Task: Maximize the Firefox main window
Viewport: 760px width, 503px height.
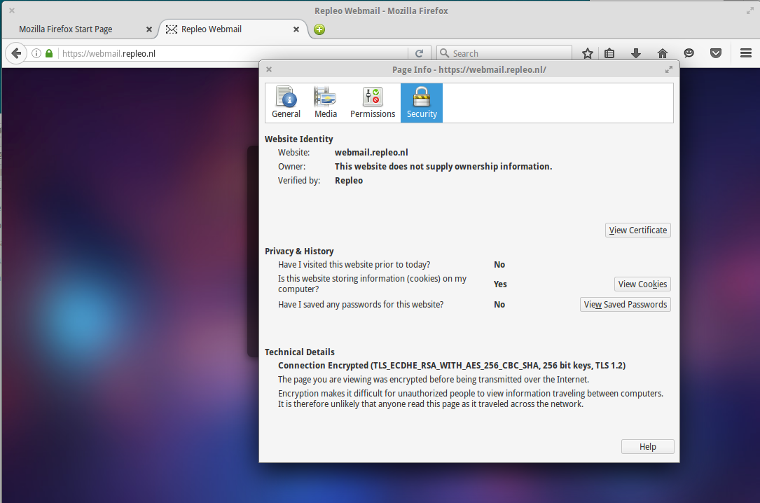Action: pos(749,11)
